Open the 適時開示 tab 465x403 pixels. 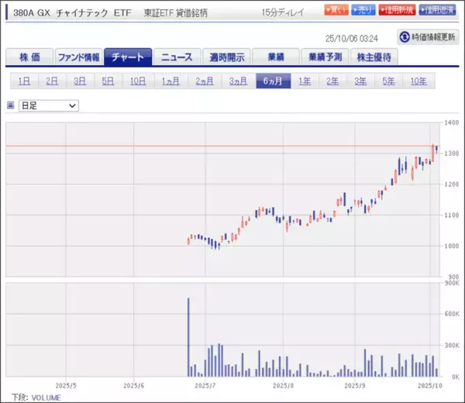click(226, 57)
